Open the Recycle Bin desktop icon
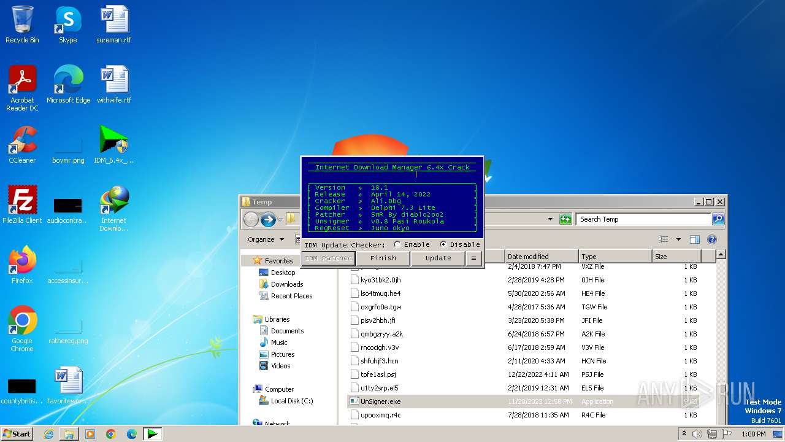785x442 pixels. (x=22, y=25)
